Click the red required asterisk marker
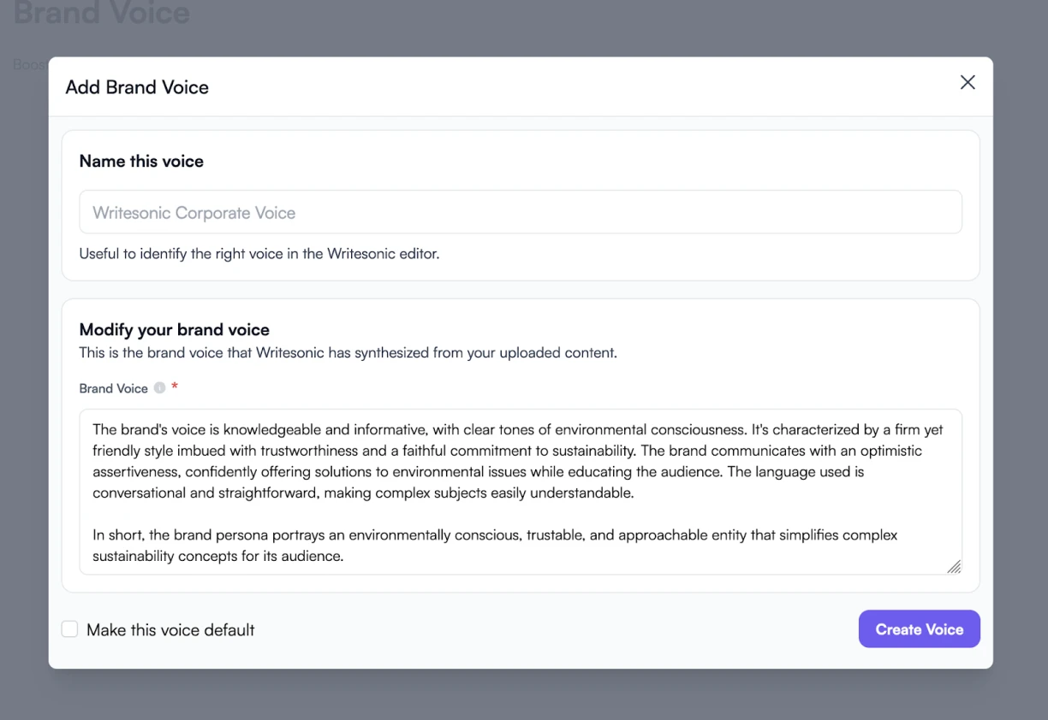 (x=175, y=387)
